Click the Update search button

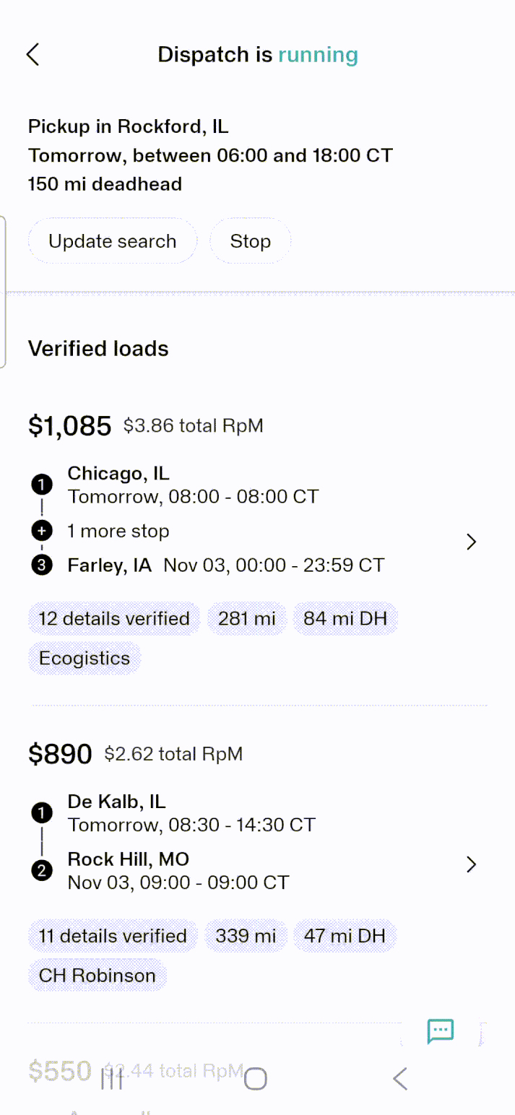113,241
